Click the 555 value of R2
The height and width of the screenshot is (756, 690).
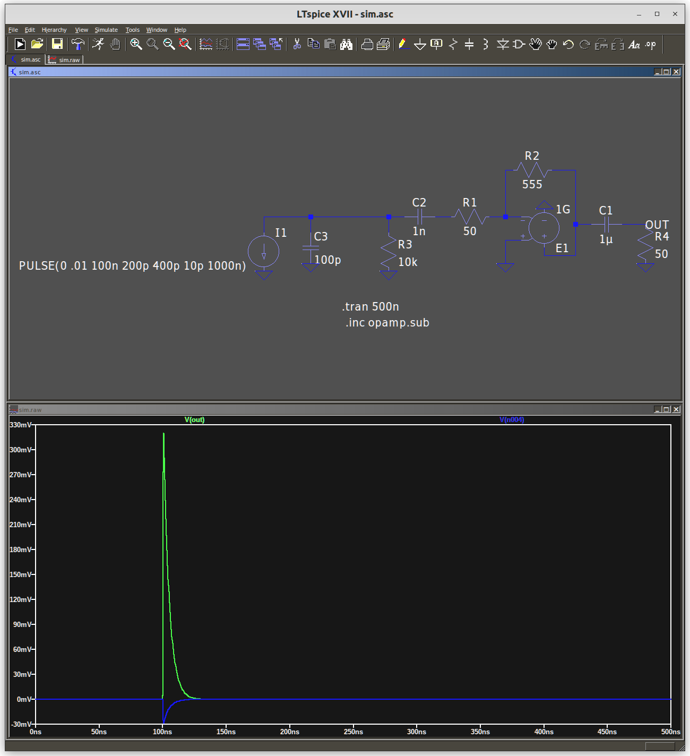coord(532,184)
